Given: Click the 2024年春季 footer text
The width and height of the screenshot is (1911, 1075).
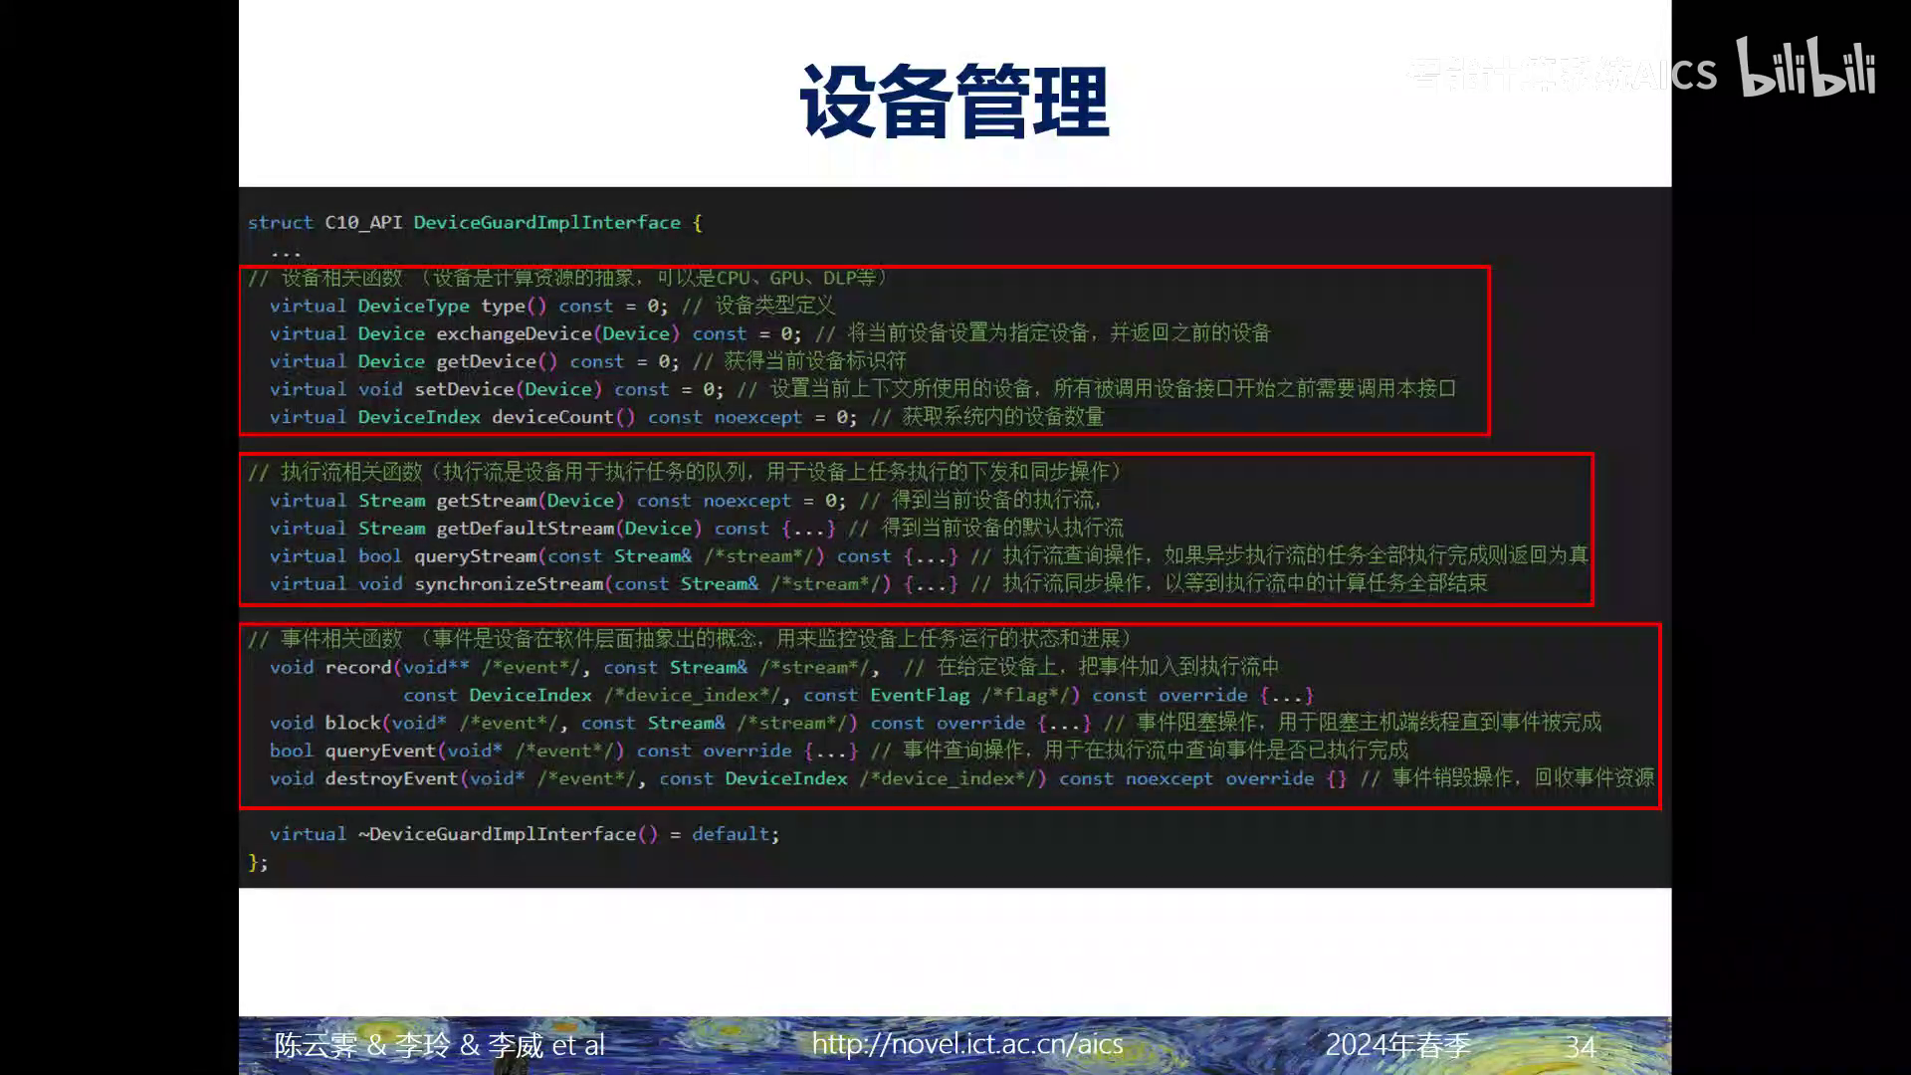Looking at the screenshot, I should coord(1397,1045).
